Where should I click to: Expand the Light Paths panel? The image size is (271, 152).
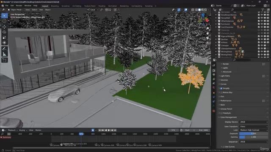pyautogui.click(x=225, y=76)
